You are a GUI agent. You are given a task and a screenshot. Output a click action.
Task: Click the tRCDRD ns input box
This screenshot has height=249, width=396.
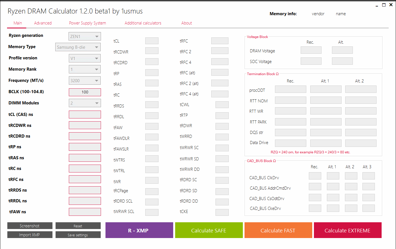[85, 136]
